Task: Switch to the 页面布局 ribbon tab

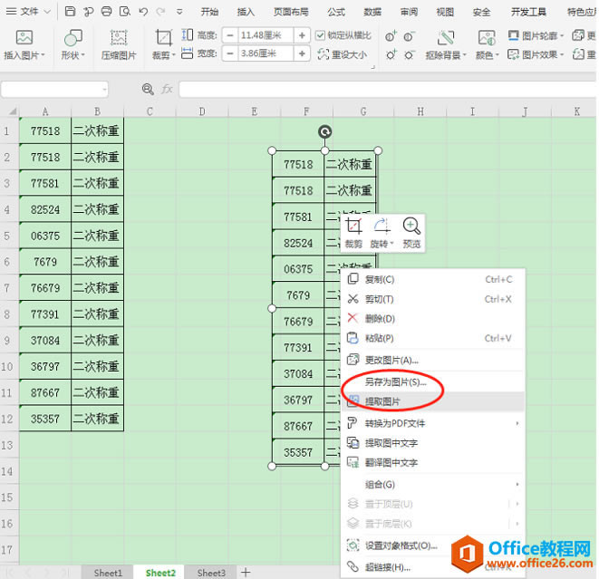Action: click(x=291, y=12)
